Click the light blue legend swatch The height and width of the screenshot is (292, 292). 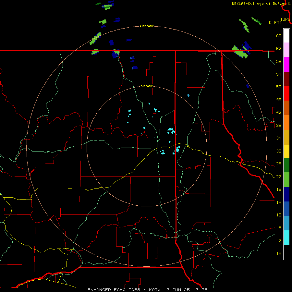point(286,223)
